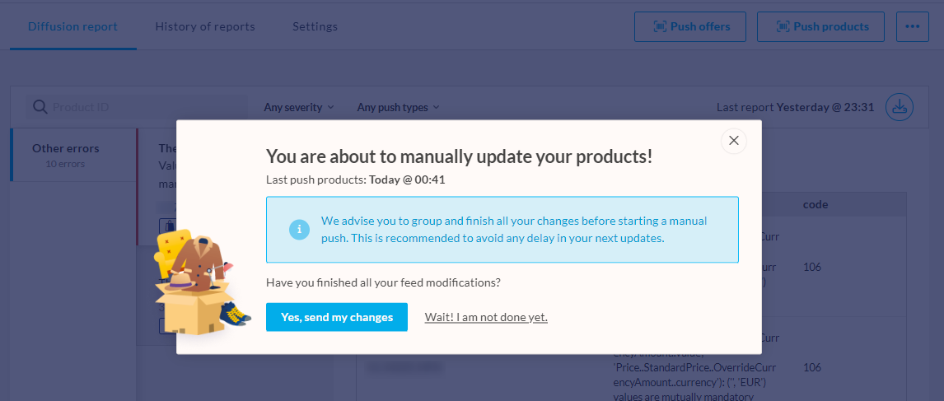The width and height of the screenshot is (944, 401).
Task: Click the info icon in advice banner
Action: click(299, 230)
